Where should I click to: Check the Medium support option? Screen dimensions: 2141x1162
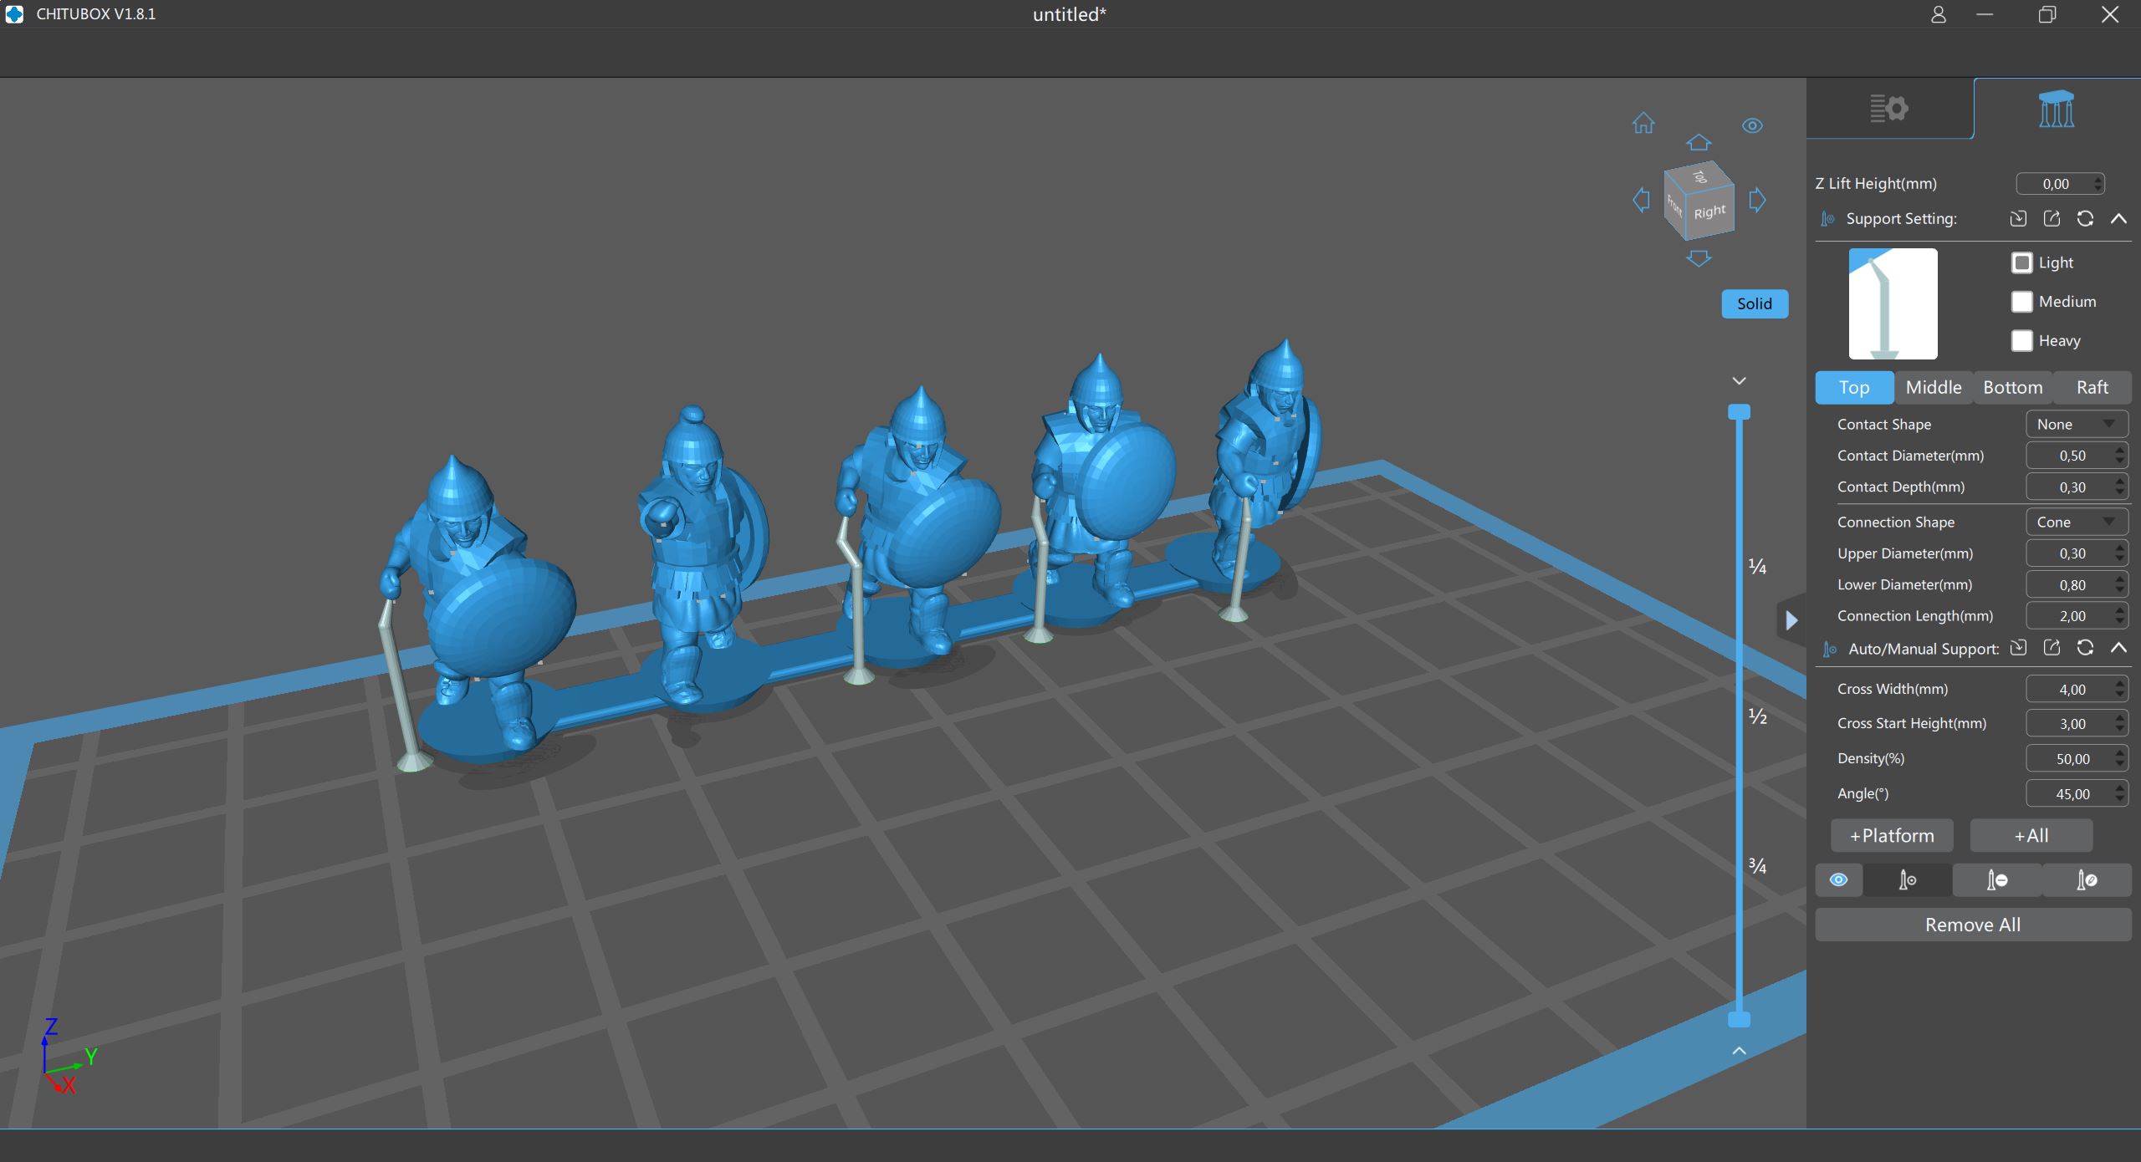coord(2021,302)
